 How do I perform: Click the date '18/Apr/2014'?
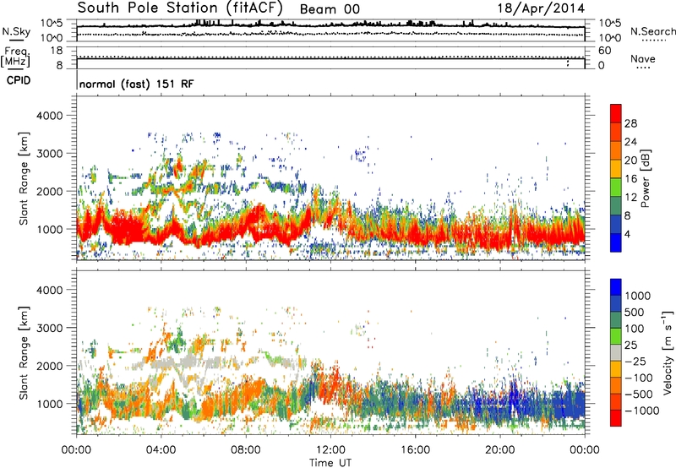[541, 8]
